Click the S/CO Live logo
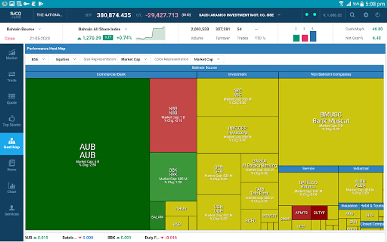 (x=16, y=15)
